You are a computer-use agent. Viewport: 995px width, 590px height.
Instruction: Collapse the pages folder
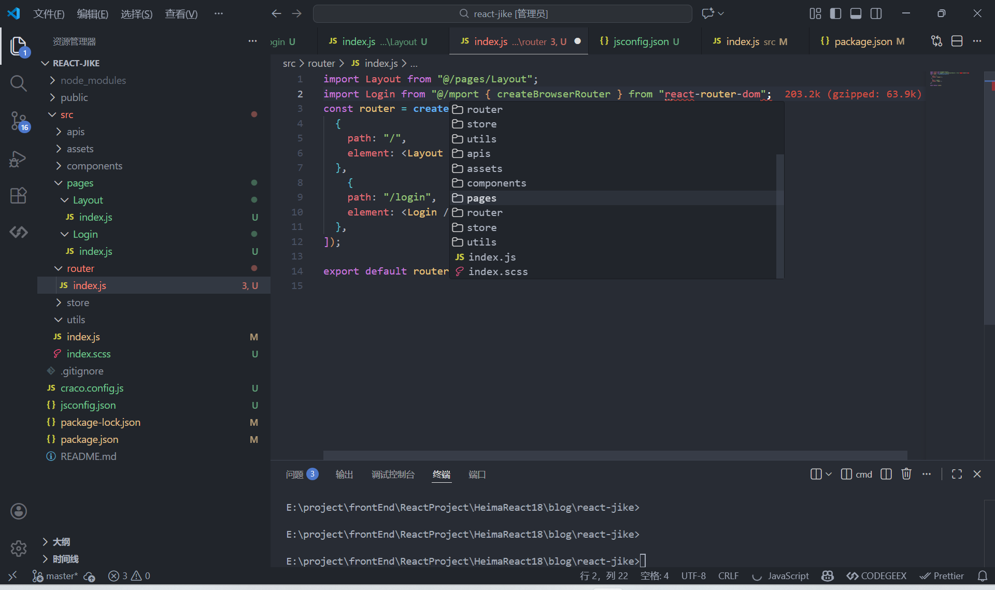tap(80, 183)
